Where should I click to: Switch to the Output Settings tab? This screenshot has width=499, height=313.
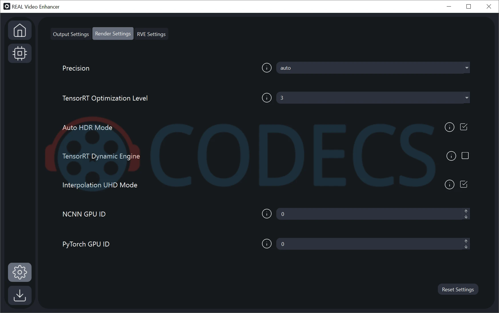[x=71, y=34]
